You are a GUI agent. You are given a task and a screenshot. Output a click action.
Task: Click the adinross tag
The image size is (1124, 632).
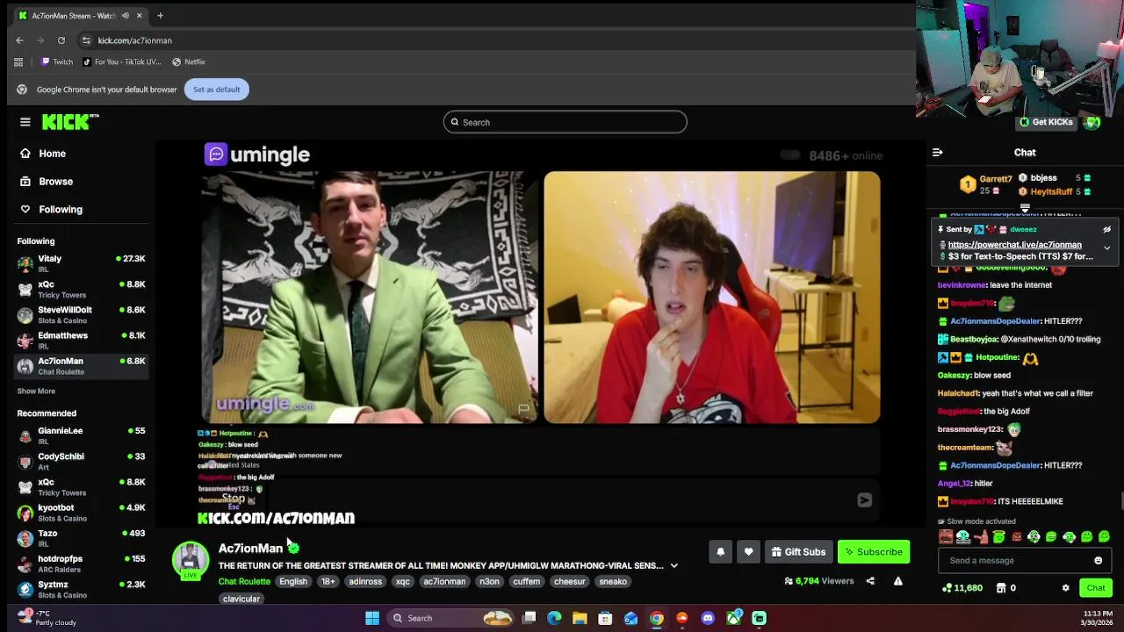pyautogui.click(x=365, y=582)
